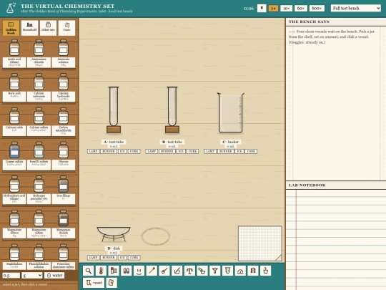Open the Full test bench dropdown
The image size is (386, 290).
356,8
